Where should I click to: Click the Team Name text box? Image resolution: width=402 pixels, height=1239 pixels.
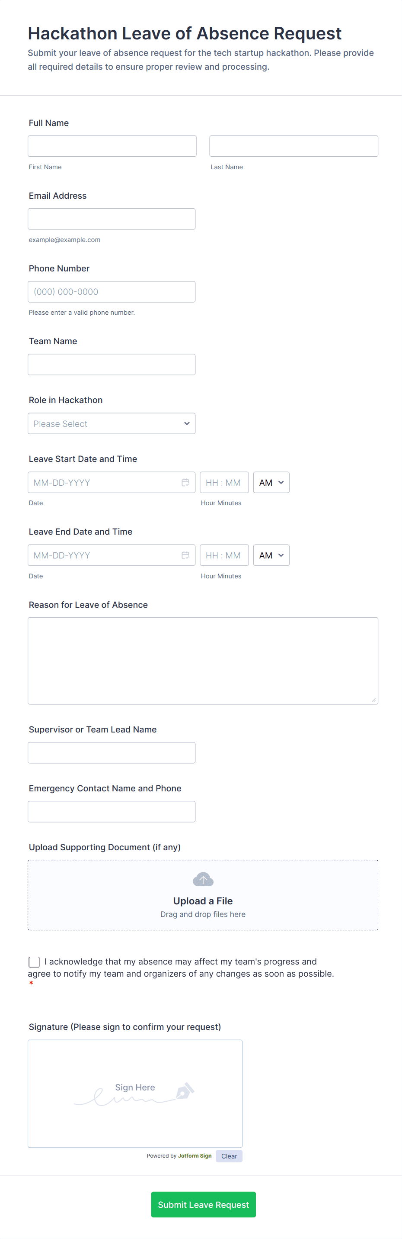(x=112, y=365)
